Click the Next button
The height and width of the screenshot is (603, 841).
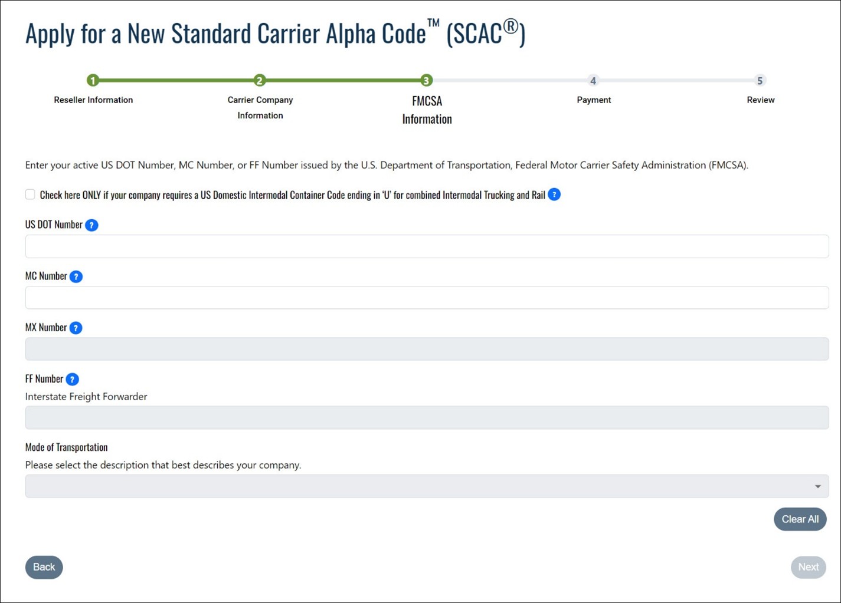[x=809, y=567]
